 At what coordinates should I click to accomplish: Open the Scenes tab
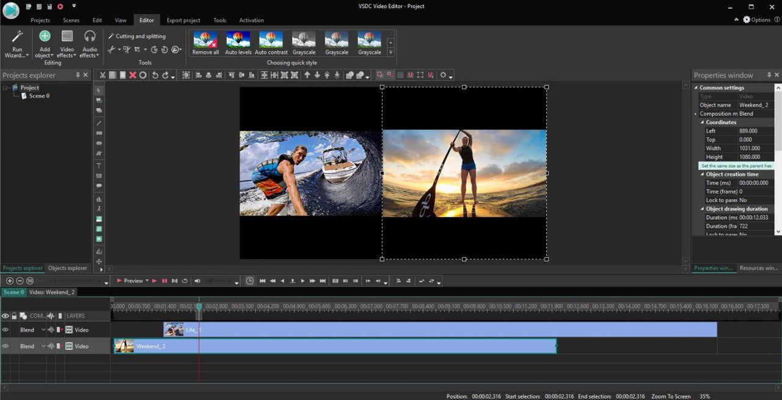71,20
